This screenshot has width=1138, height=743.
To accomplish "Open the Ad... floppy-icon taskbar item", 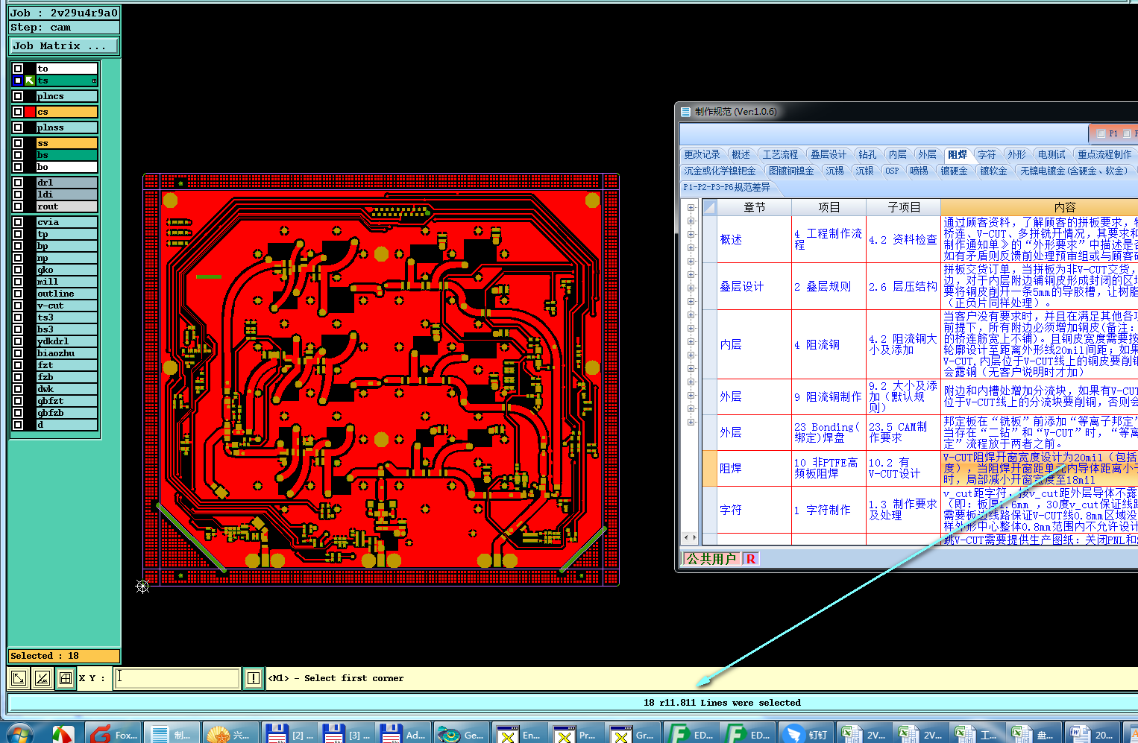I will point(403,734).
